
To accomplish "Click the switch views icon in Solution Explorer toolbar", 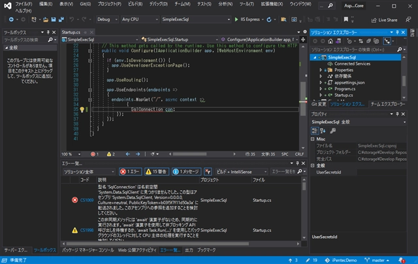I will coord(338,41).
